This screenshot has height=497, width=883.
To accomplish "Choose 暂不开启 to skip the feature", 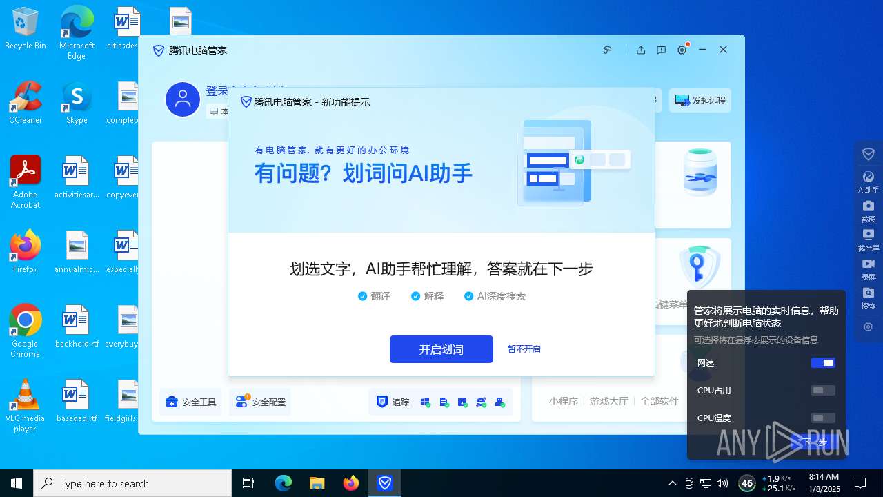I will 524,349.
